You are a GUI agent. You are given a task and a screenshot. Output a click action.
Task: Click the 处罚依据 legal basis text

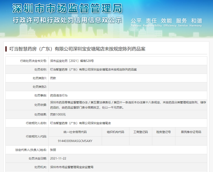tap(128, 105)
